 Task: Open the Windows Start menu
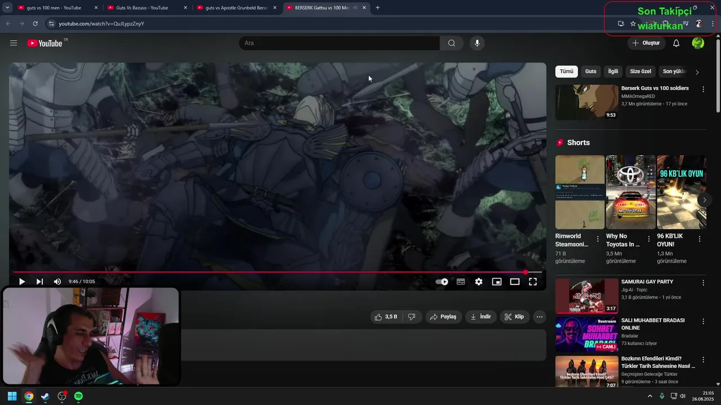point(12,396)
